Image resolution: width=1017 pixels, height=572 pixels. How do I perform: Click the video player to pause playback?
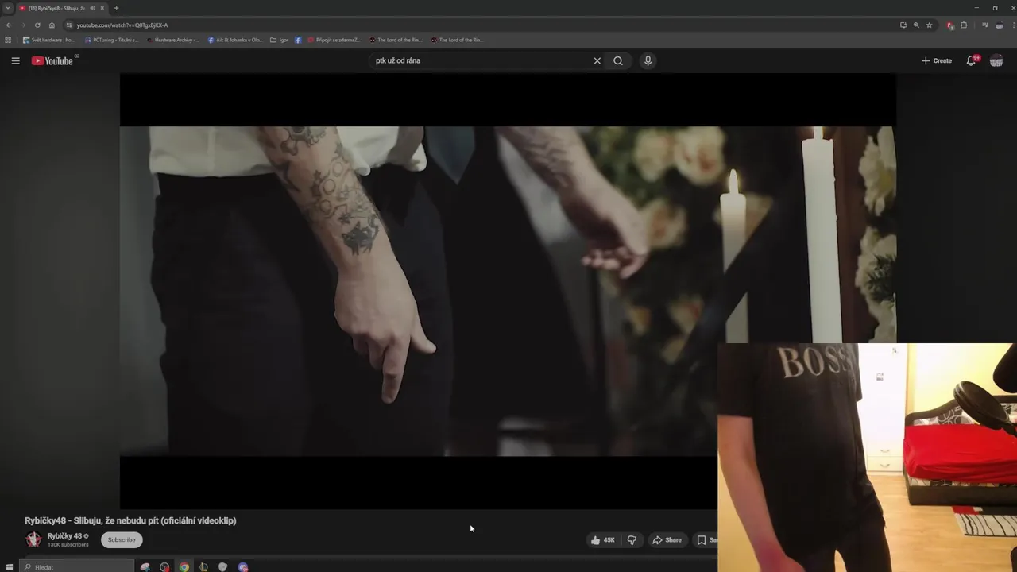(508, 291)
